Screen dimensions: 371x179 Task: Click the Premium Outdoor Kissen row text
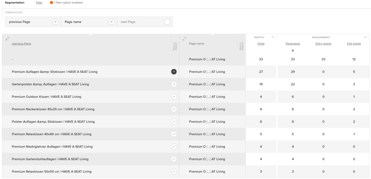(46, 97)
